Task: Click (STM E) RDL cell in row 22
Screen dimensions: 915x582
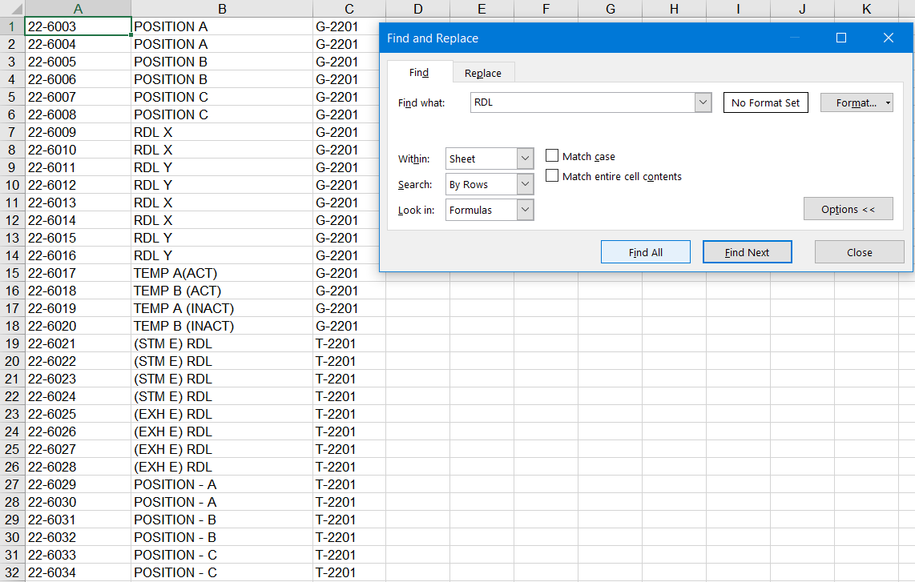Action: (222, 396)
